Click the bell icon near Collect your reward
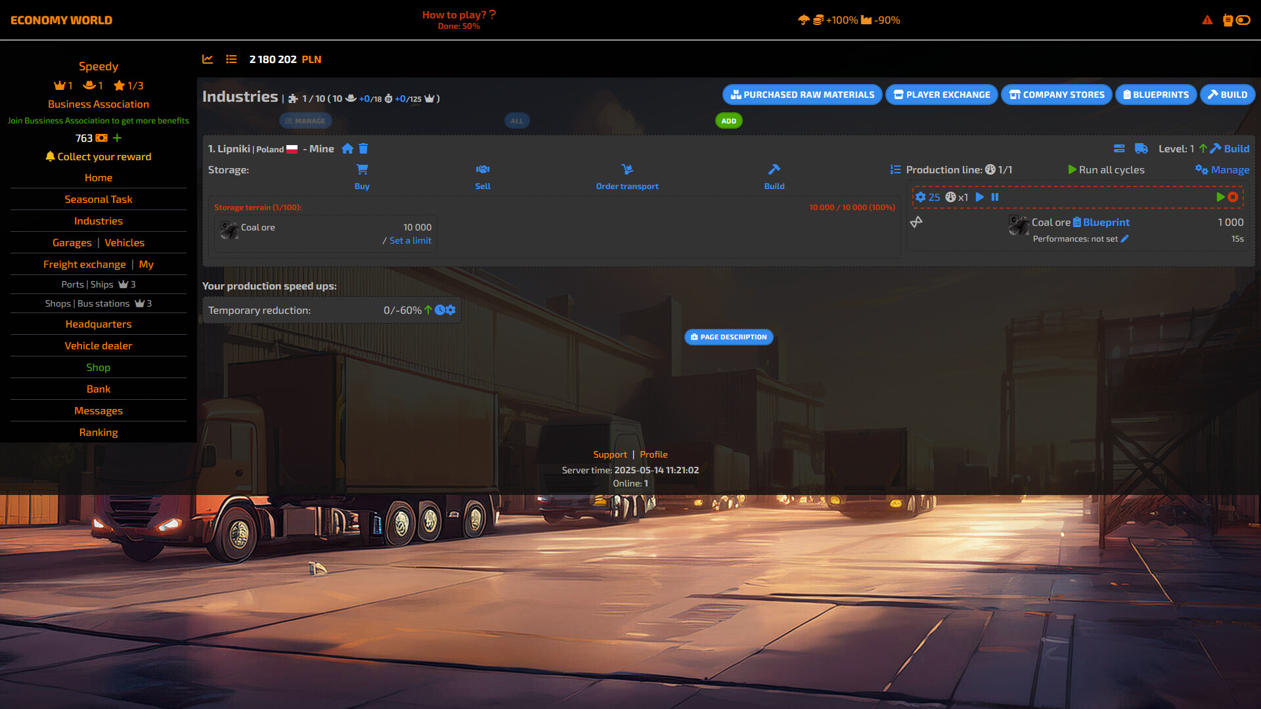 coord(50,156)
